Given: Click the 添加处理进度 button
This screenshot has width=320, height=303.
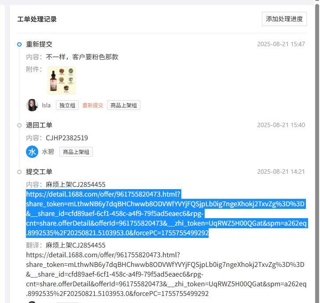Looking at the screenshot, I should click(284, 19).
